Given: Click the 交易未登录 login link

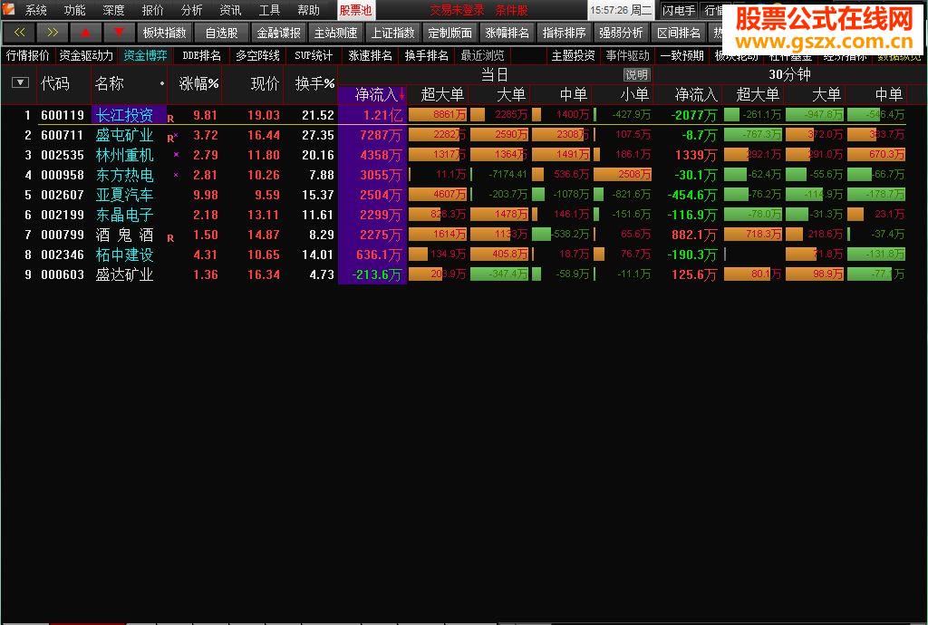Looking at the screenshot, I should 457,10.
